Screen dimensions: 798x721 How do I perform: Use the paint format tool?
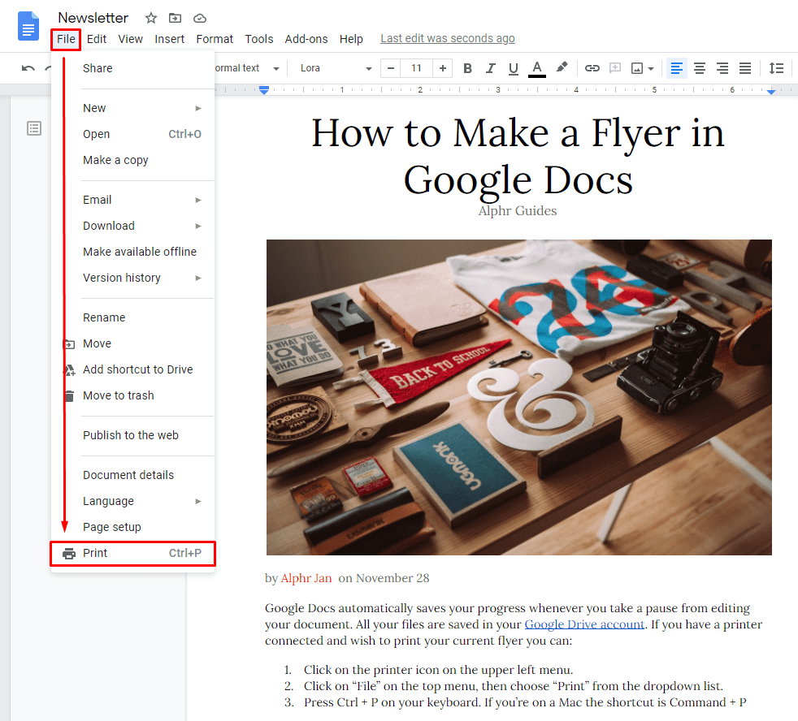(x=562, y=68)
